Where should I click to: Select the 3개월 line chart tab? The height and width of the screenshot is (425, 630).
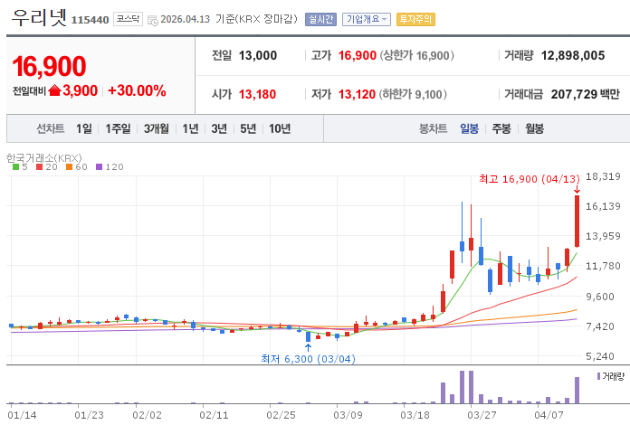pos(157,128)
